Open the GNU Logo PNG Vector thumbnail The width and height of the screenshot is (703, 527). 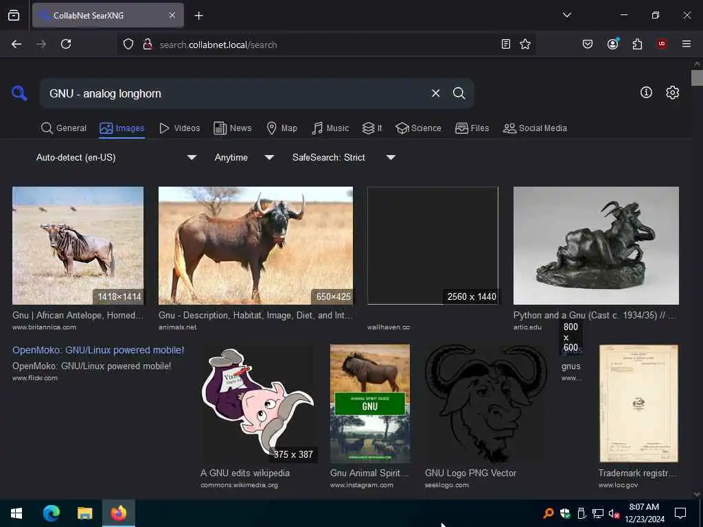pyautogui.click(x=486, y=403)
